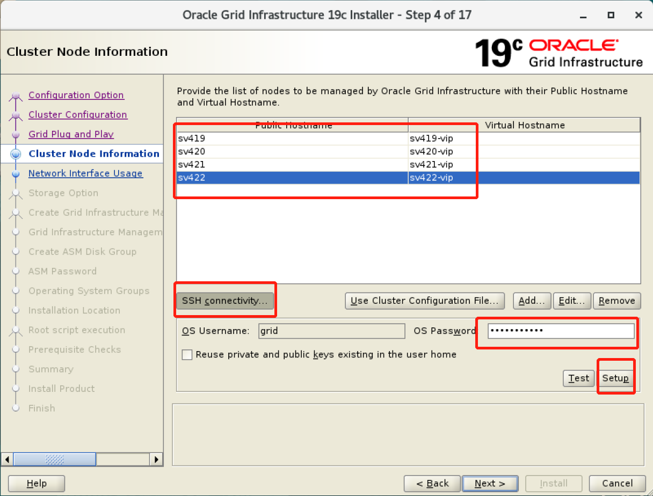
Task: Open the Help button
Action: [37, 484]
